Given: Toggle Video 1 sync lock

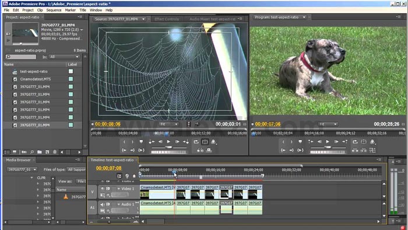Looking at the screenshot, I should tap(108, 189).
